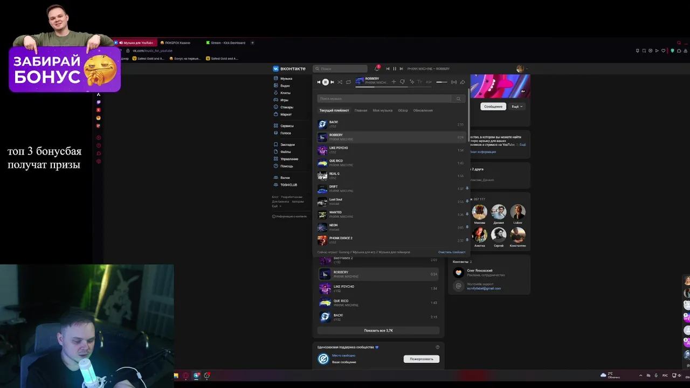Viewport: 690px width, 388px height.
Task: Open VK global search field in header
Action: (x=340, y=68)
